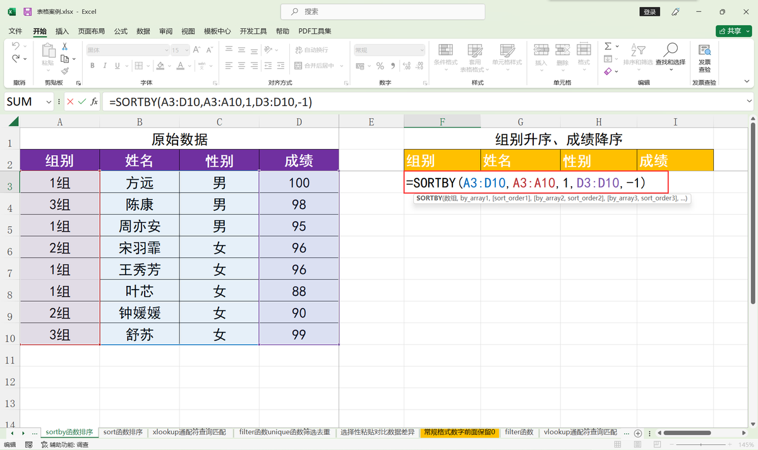The image size is (758, 450).
Task: Click 查找和选择 find and select
Action: pos(670,57)
